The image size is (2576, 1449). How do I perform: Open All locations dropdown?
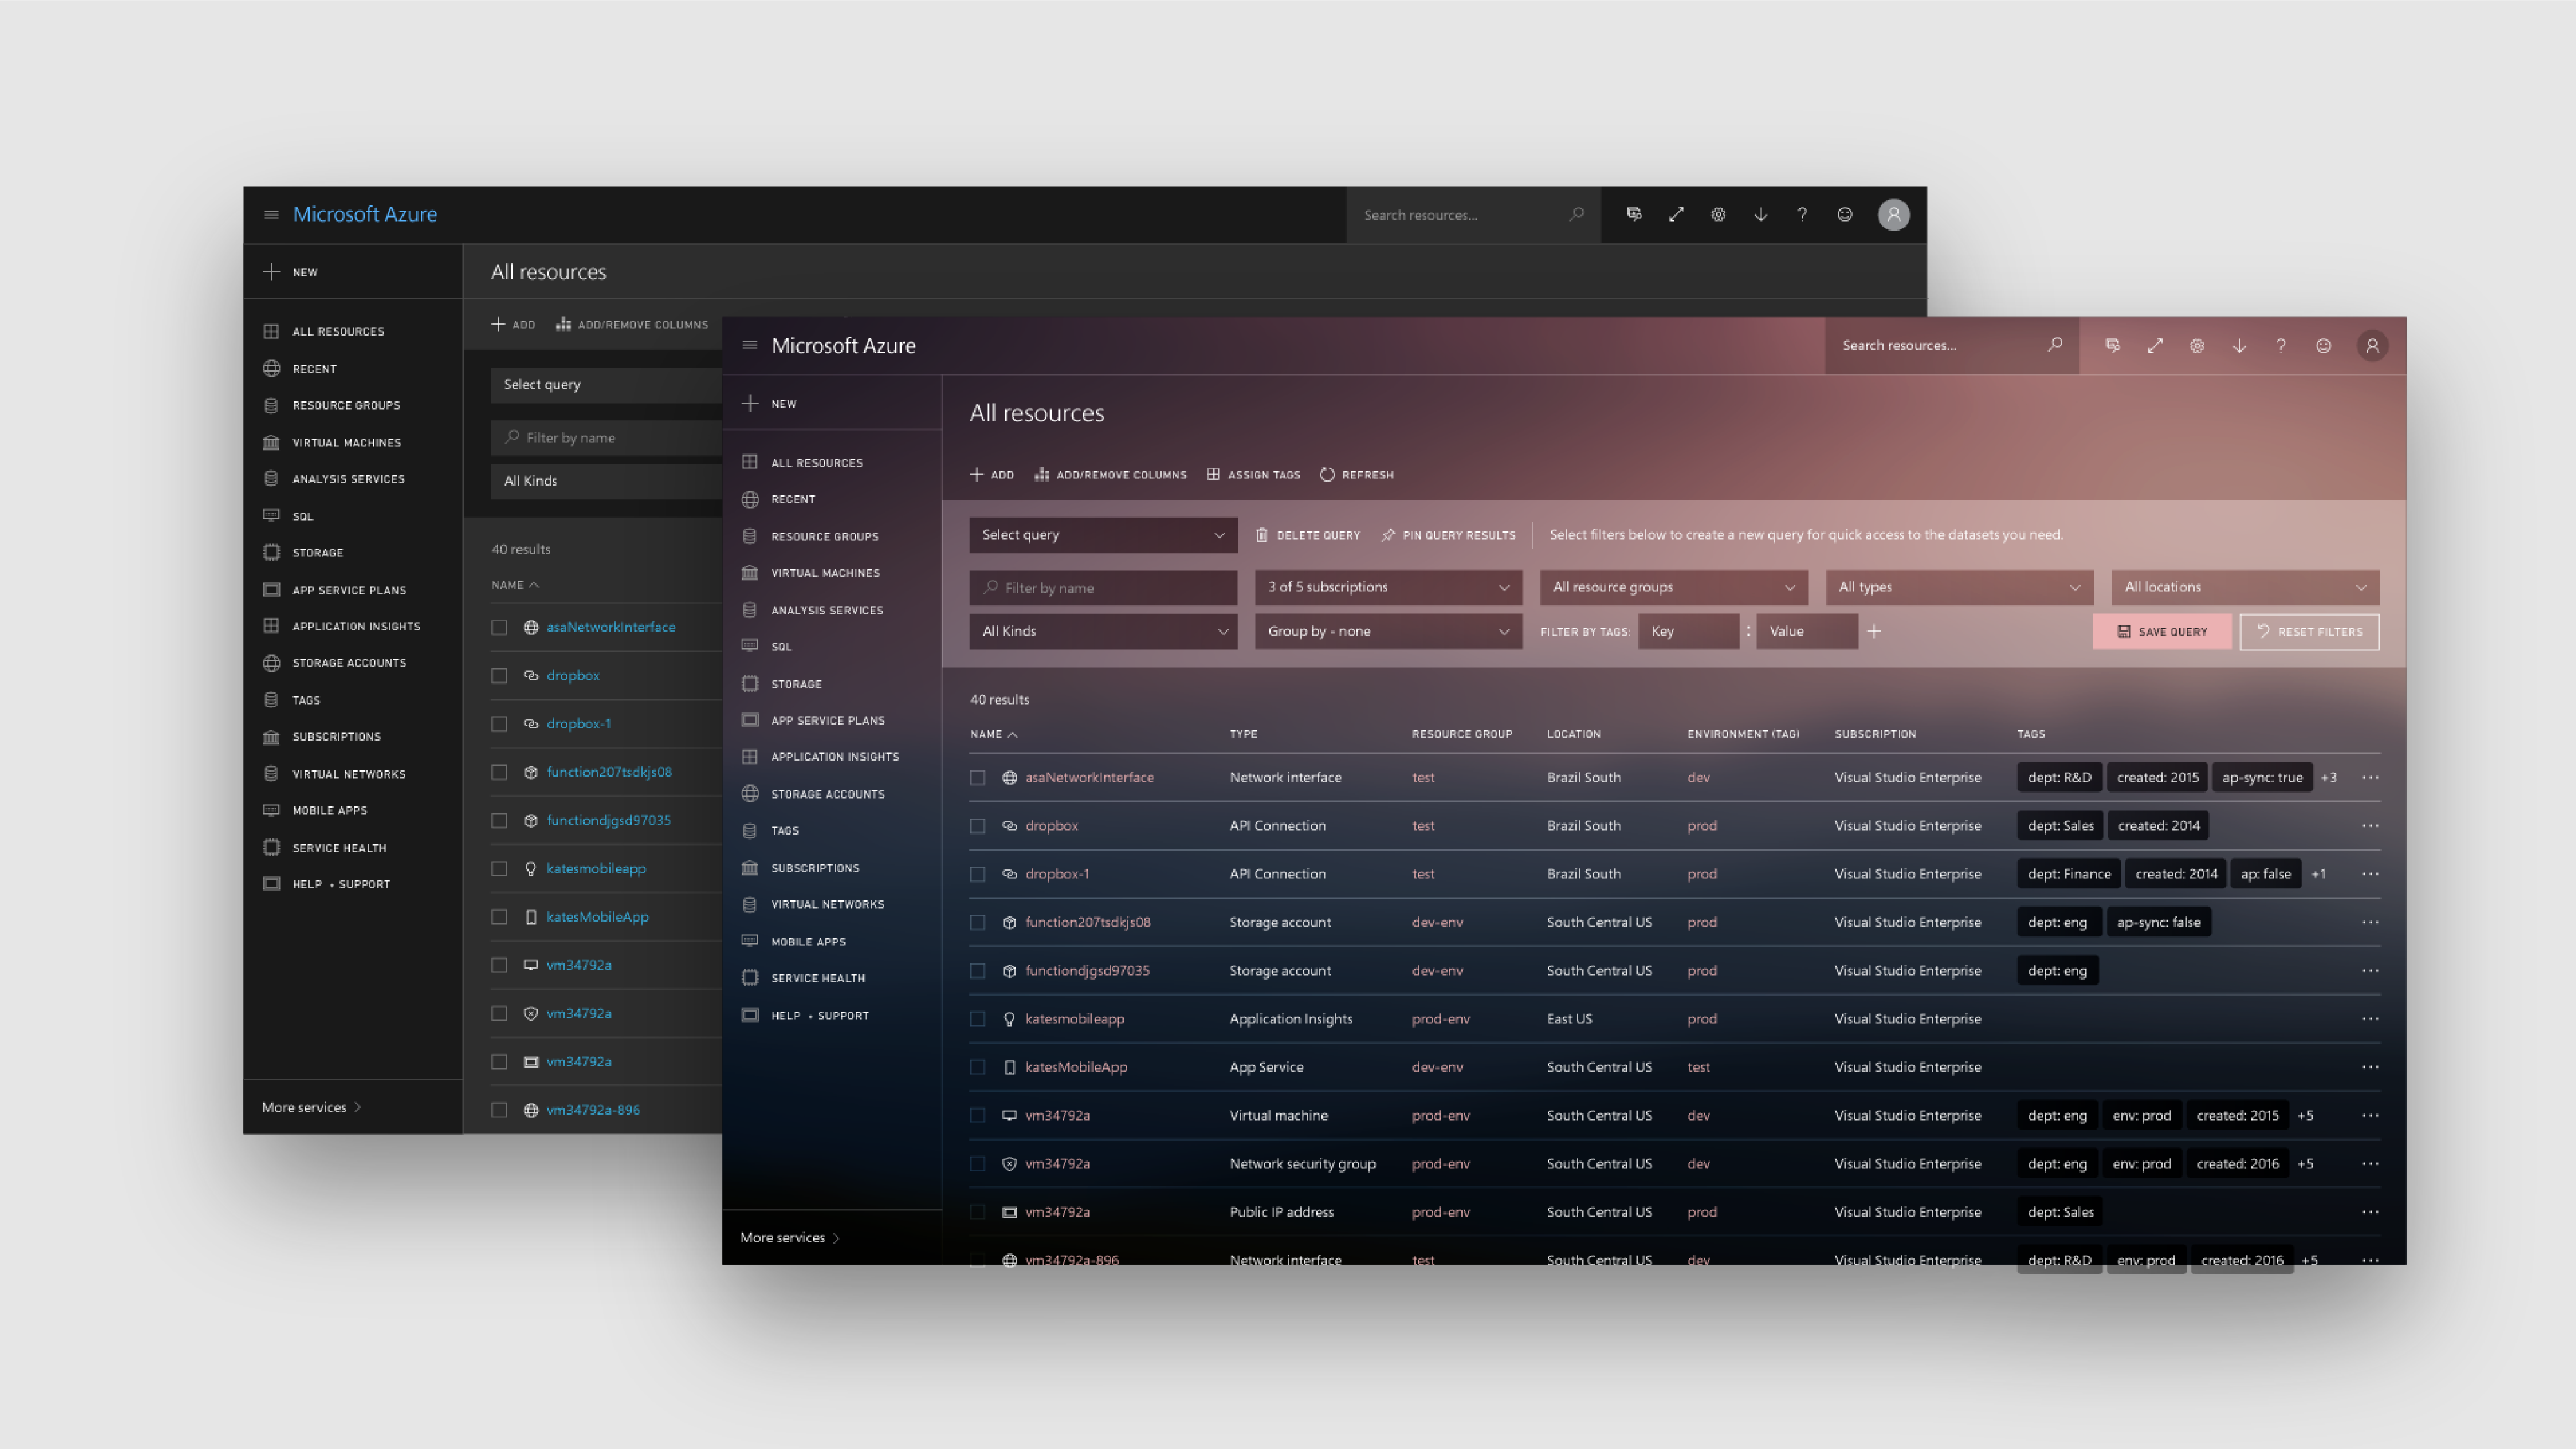(2245, 587)
